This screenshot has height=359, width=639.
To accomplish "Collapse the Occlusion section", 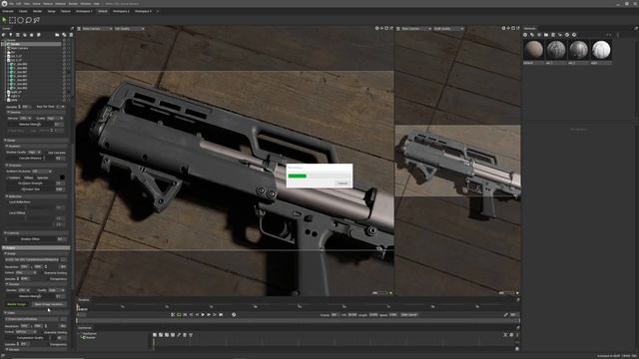I will tap(36, 166).
